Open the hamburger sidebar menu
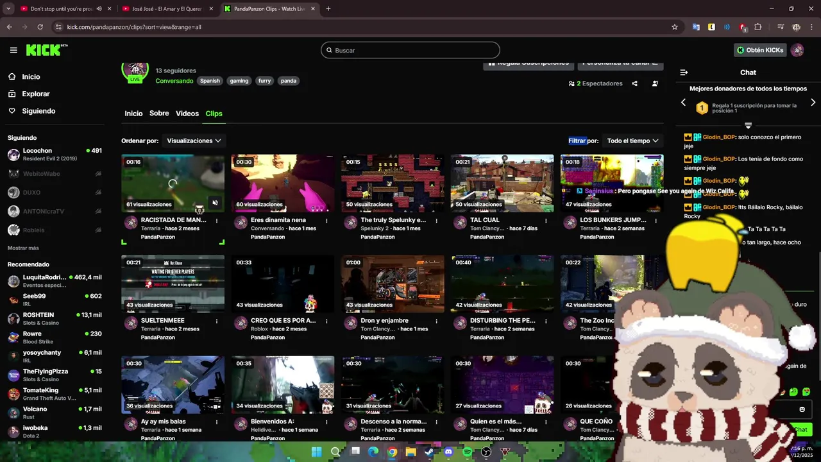The height and width of the screenshot is (462, 821). coord(13,50)
